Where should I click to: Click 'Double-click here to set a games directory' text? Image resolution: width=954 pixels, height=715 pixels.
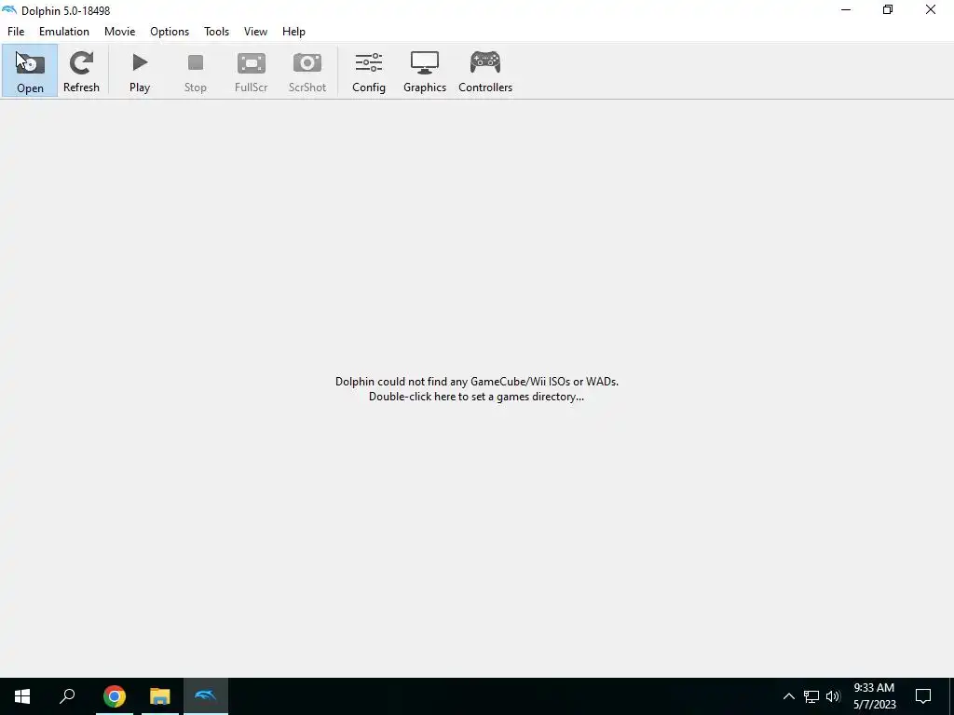click(476, 397)
